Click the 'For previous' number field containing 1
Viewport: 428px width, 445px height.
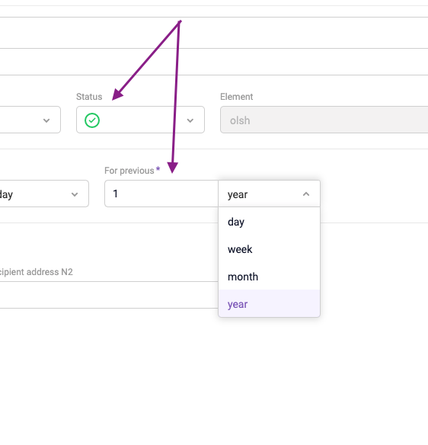click(161, 194)
